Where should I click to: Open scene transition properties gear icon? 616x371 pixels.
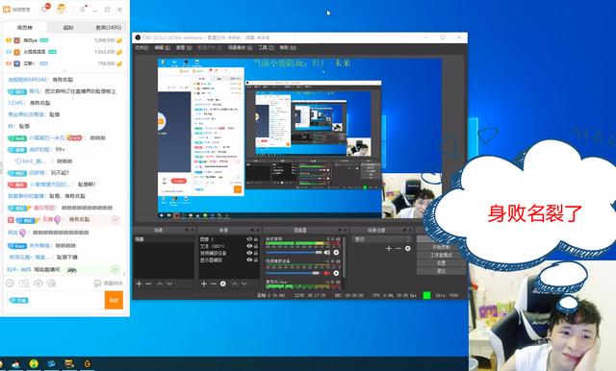(x=408, y=248)
